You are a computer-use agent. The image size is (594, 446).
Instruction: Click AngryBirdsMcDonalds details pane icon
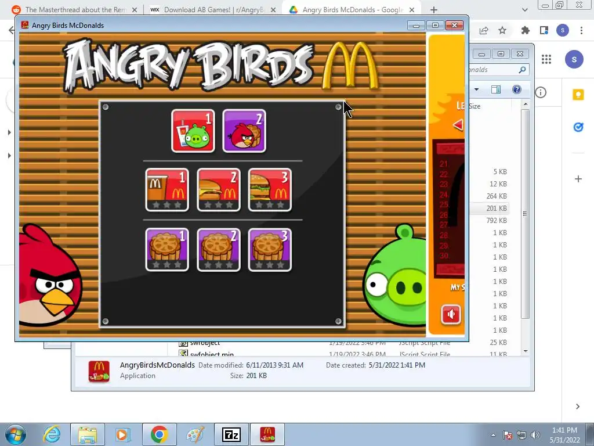(x=99, y=371)
